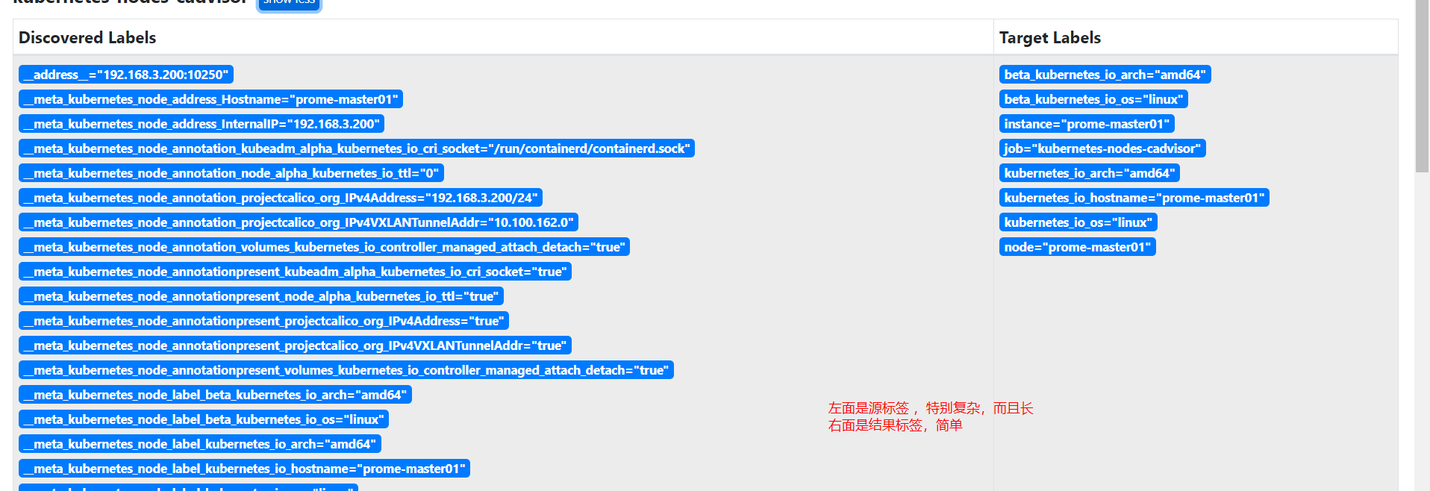Viewport: 1430px width, 491px height.
Task: Click the annotationpresent projectcalico IPv4Address="true" label
Action: point(263,321)
